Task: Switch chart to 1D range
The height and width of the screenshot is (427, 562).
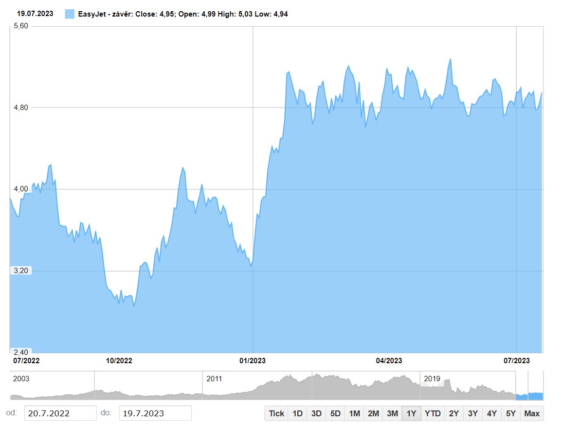Action: 297,413
